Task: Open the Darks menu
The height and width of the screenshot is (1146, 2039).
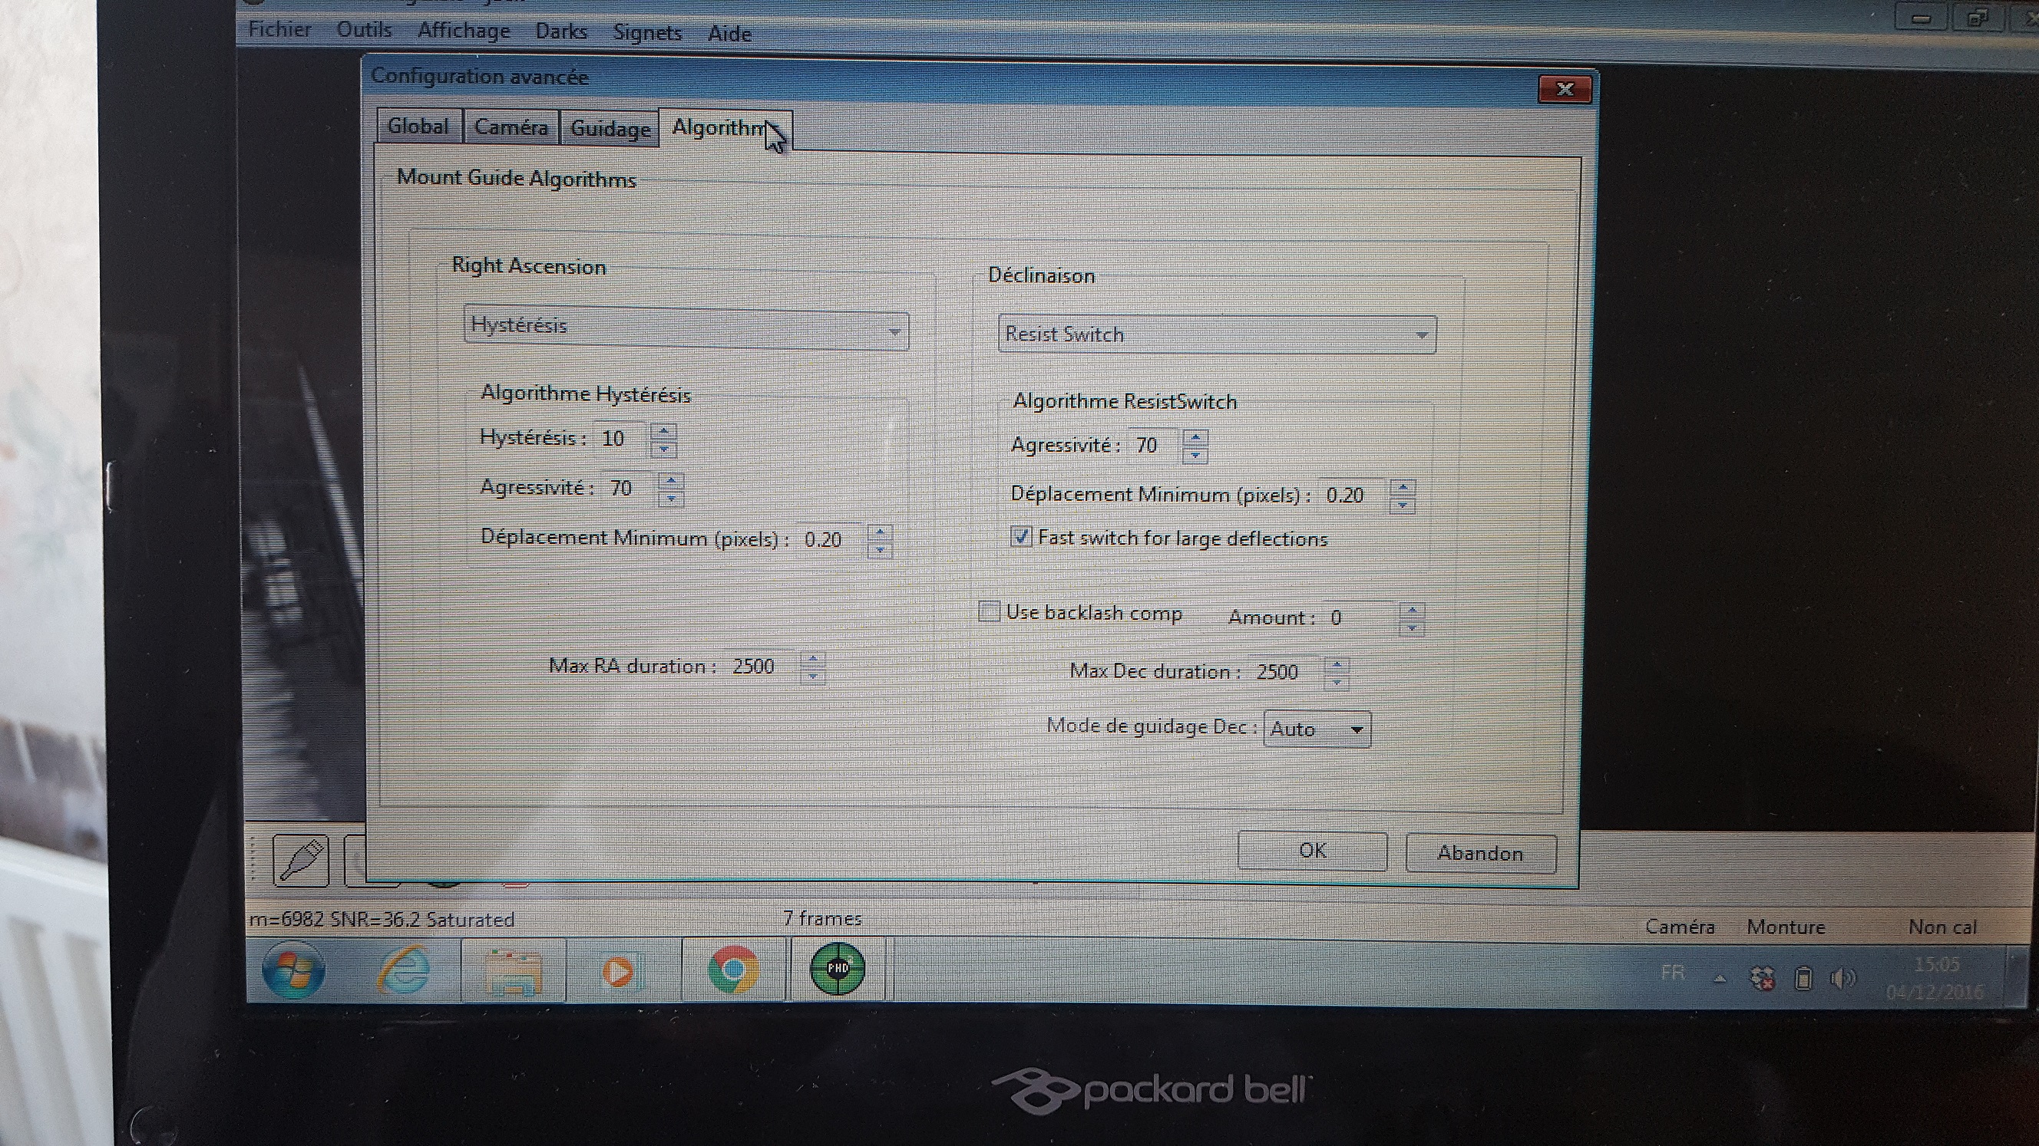Action: click(560, 31)
